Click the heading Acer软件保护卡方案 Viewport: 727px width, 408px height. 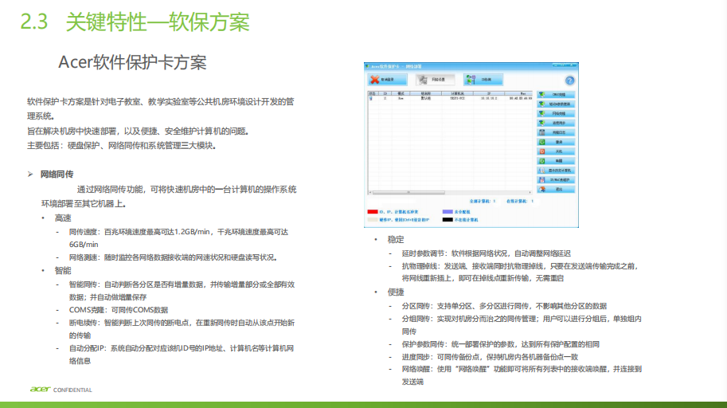pos(133,62)
